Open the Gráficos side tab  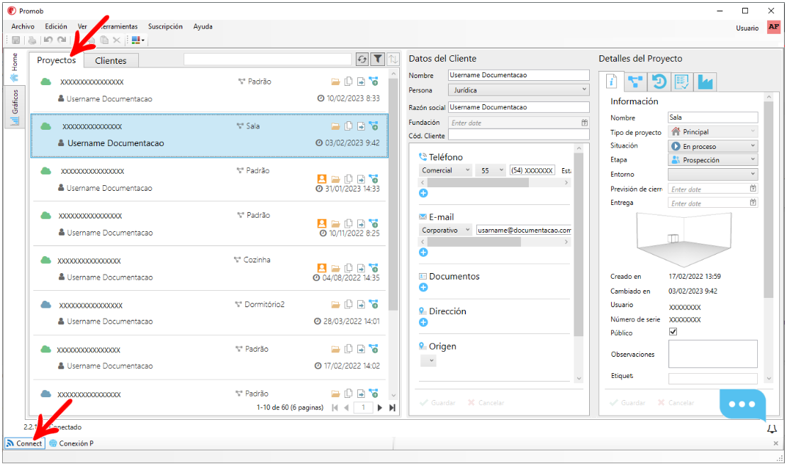pyautogui.click(x=14, y=108)
